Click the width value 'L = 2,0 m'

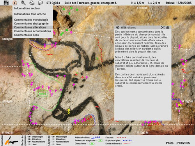coord(154,3)
